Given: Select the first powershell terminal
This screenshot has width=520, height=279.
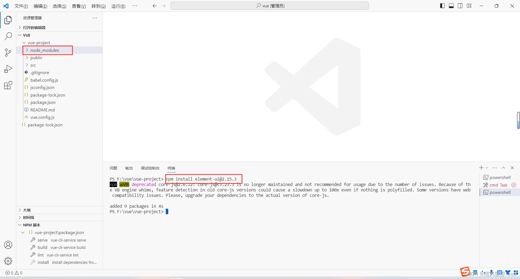Looking at the screenshot, I should tap(500, 177).
